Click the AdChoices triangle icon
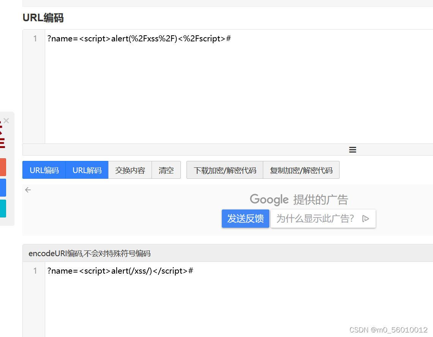 click(366, 219)
